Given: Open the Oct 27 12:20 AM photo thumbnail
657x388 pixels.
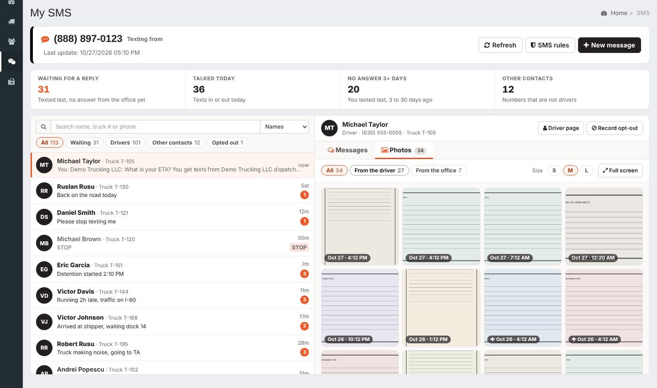Looking at the screenshot, I should (x=604, y=227).
